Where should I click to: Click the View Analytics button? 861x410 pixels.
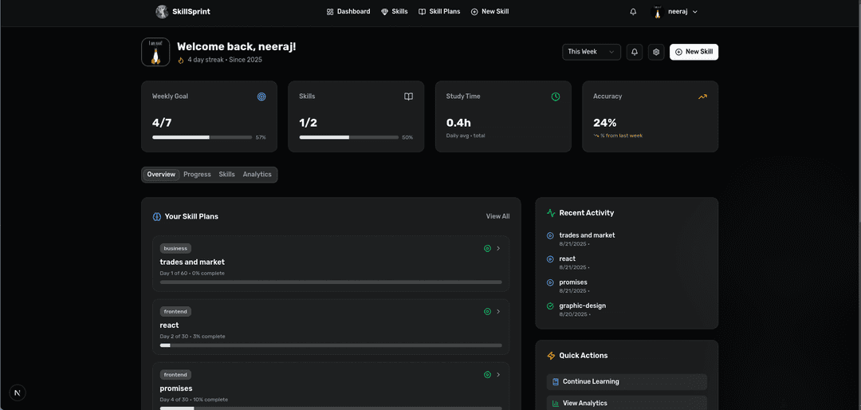click(627, 403)
